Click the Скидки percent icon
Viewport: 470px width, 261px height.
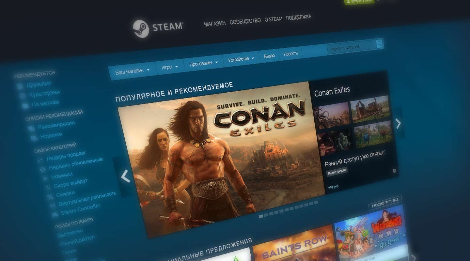coord(50,197)
